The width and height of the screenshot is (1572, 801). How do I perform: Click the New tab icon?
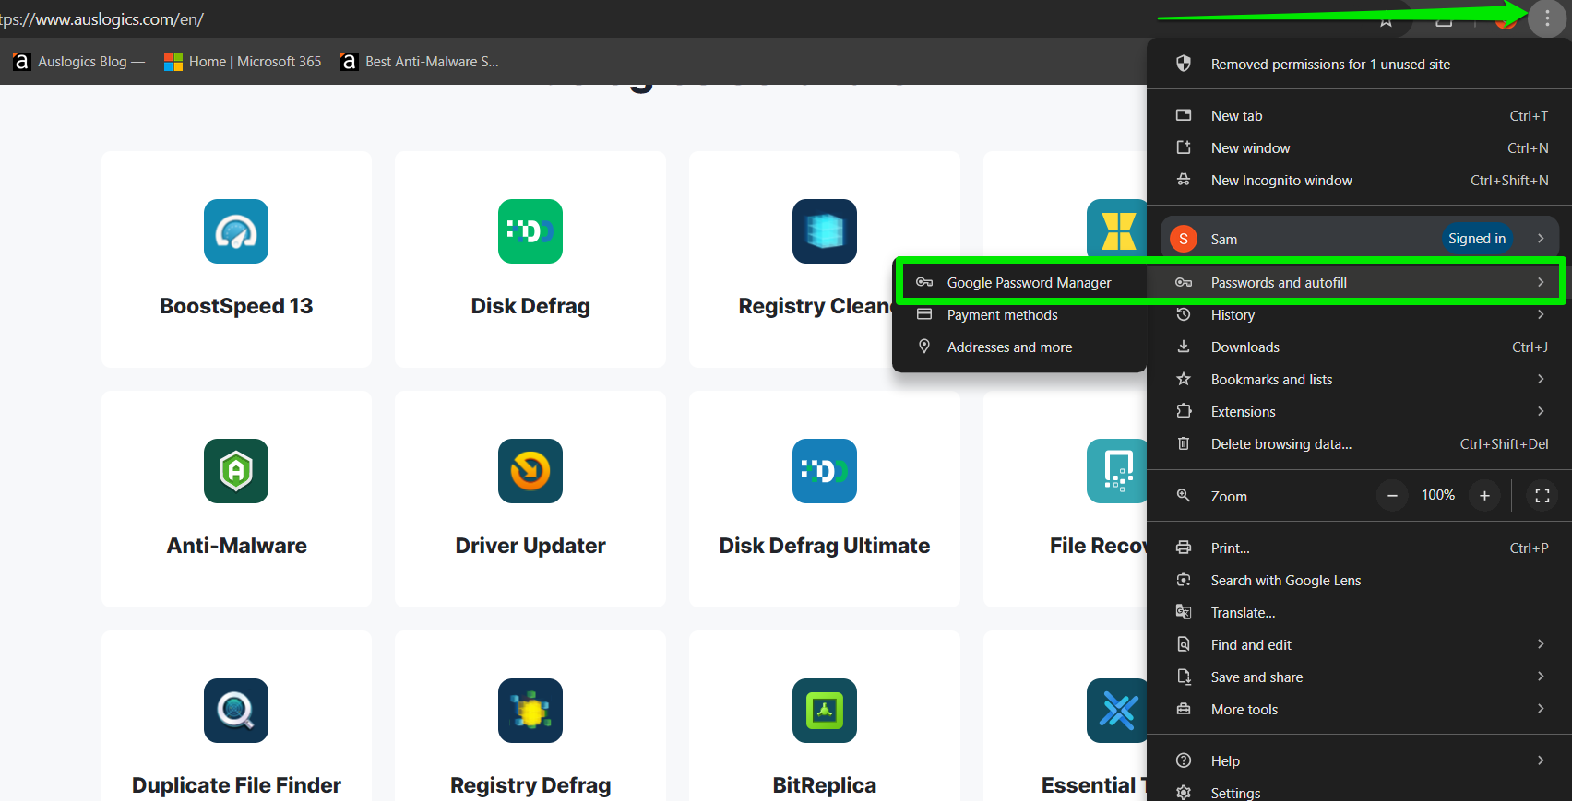click(1184, 115)
